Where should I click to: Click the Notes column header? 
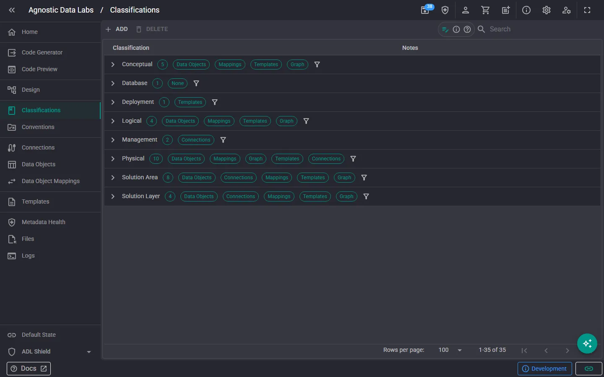410,48
